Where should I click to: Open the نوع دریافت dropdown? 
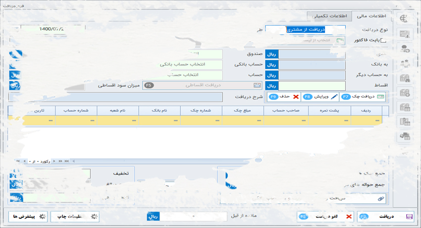(x=305, y=30)
